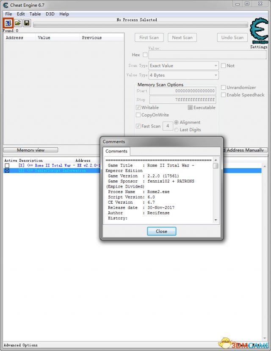Click the Value column header
Image resolution: width=271 pixels, height=351 pixels.
58,38
